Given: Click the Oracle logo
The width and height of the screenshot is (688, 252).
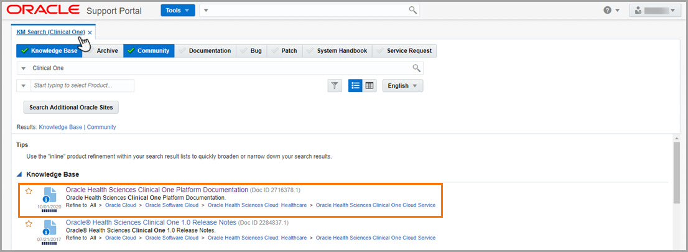Looking at the screenshot, I should pos(43,10).
